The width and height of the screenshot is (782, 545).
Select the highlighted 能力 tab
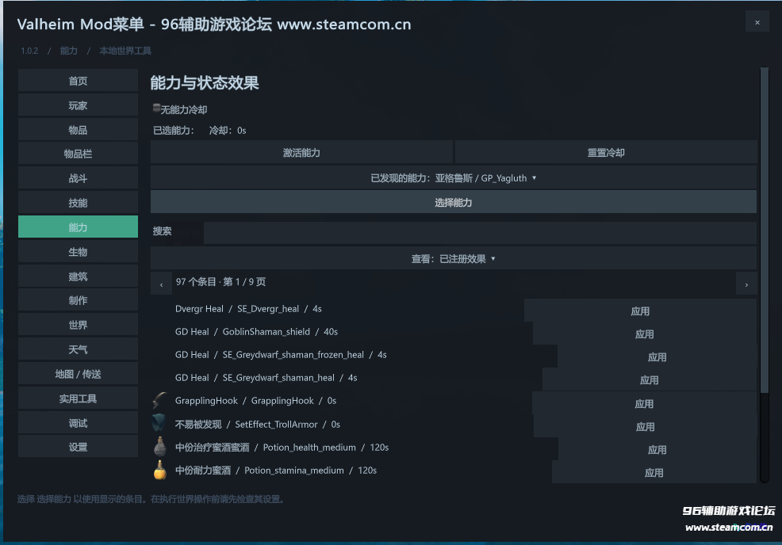tap(78, 227)
